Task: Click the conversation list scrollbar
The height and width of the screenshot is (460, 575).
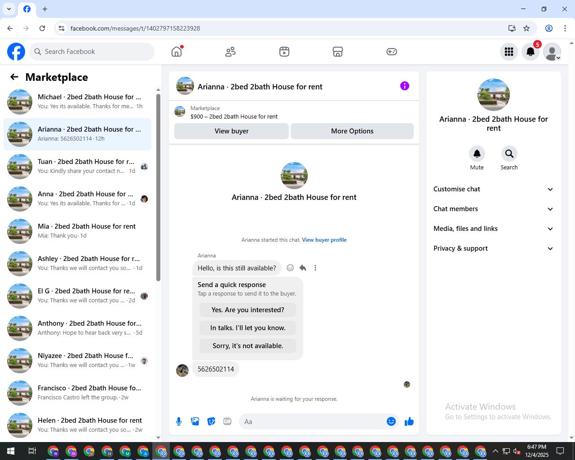Action: (158, 187)
